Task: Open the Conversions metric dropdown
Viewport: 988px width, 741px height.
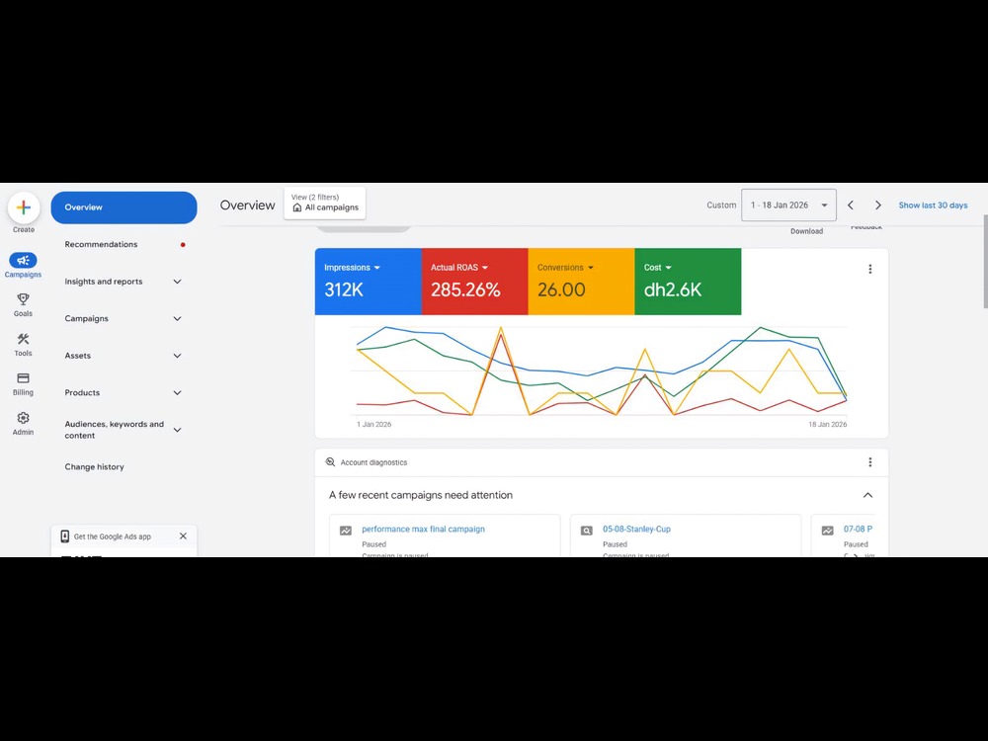Action: (565, 268)
